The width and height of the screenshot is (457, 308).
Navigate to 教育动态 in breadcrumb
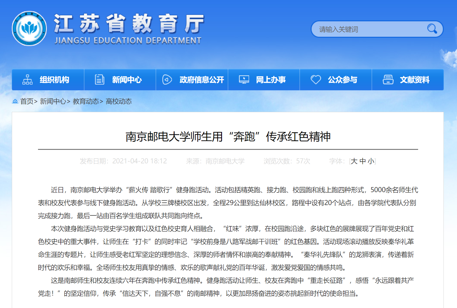[x=86, y=101]
